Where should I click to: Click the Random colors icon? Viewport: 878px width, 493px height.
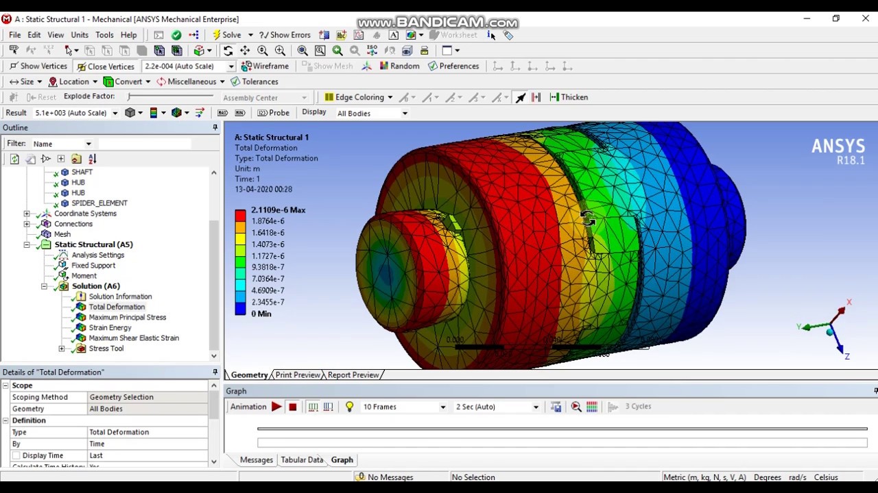pyautogui.click(x=383, y=66)
